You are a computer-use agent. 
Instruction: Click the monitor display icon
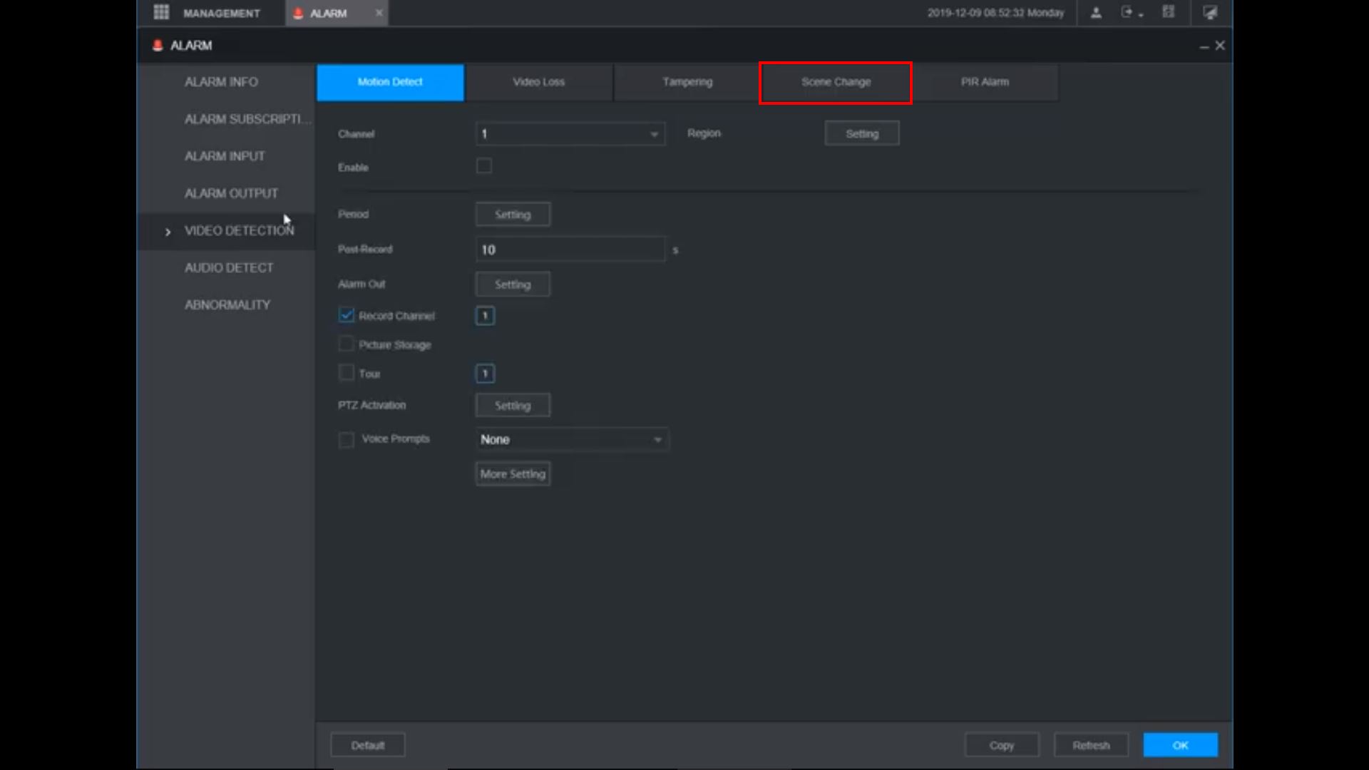coord(1210,12)
